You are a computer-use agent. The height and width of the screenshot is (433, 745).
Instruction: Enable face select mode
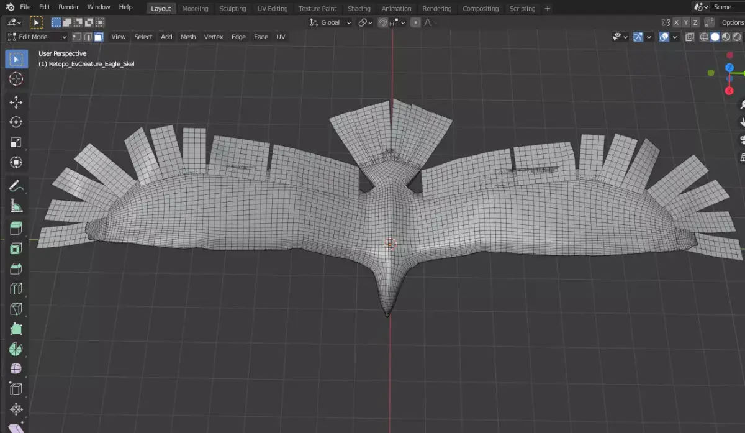(98, 37)
